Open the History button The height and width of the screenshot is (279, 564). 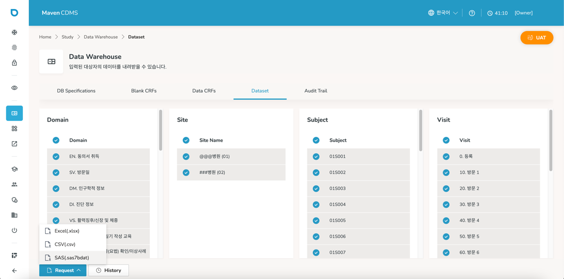point(108,270)
